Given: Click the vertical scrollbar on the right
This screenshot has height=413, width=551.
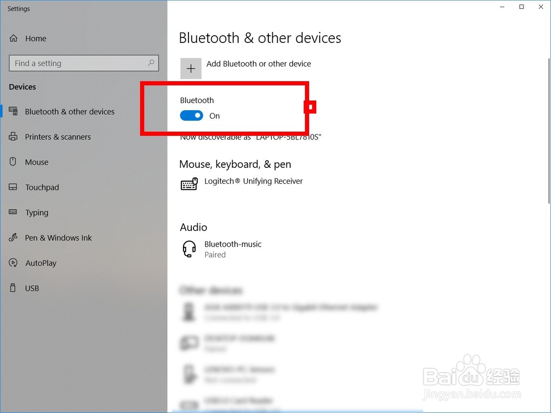Looking at the screenshot, I should coord(549,131).
